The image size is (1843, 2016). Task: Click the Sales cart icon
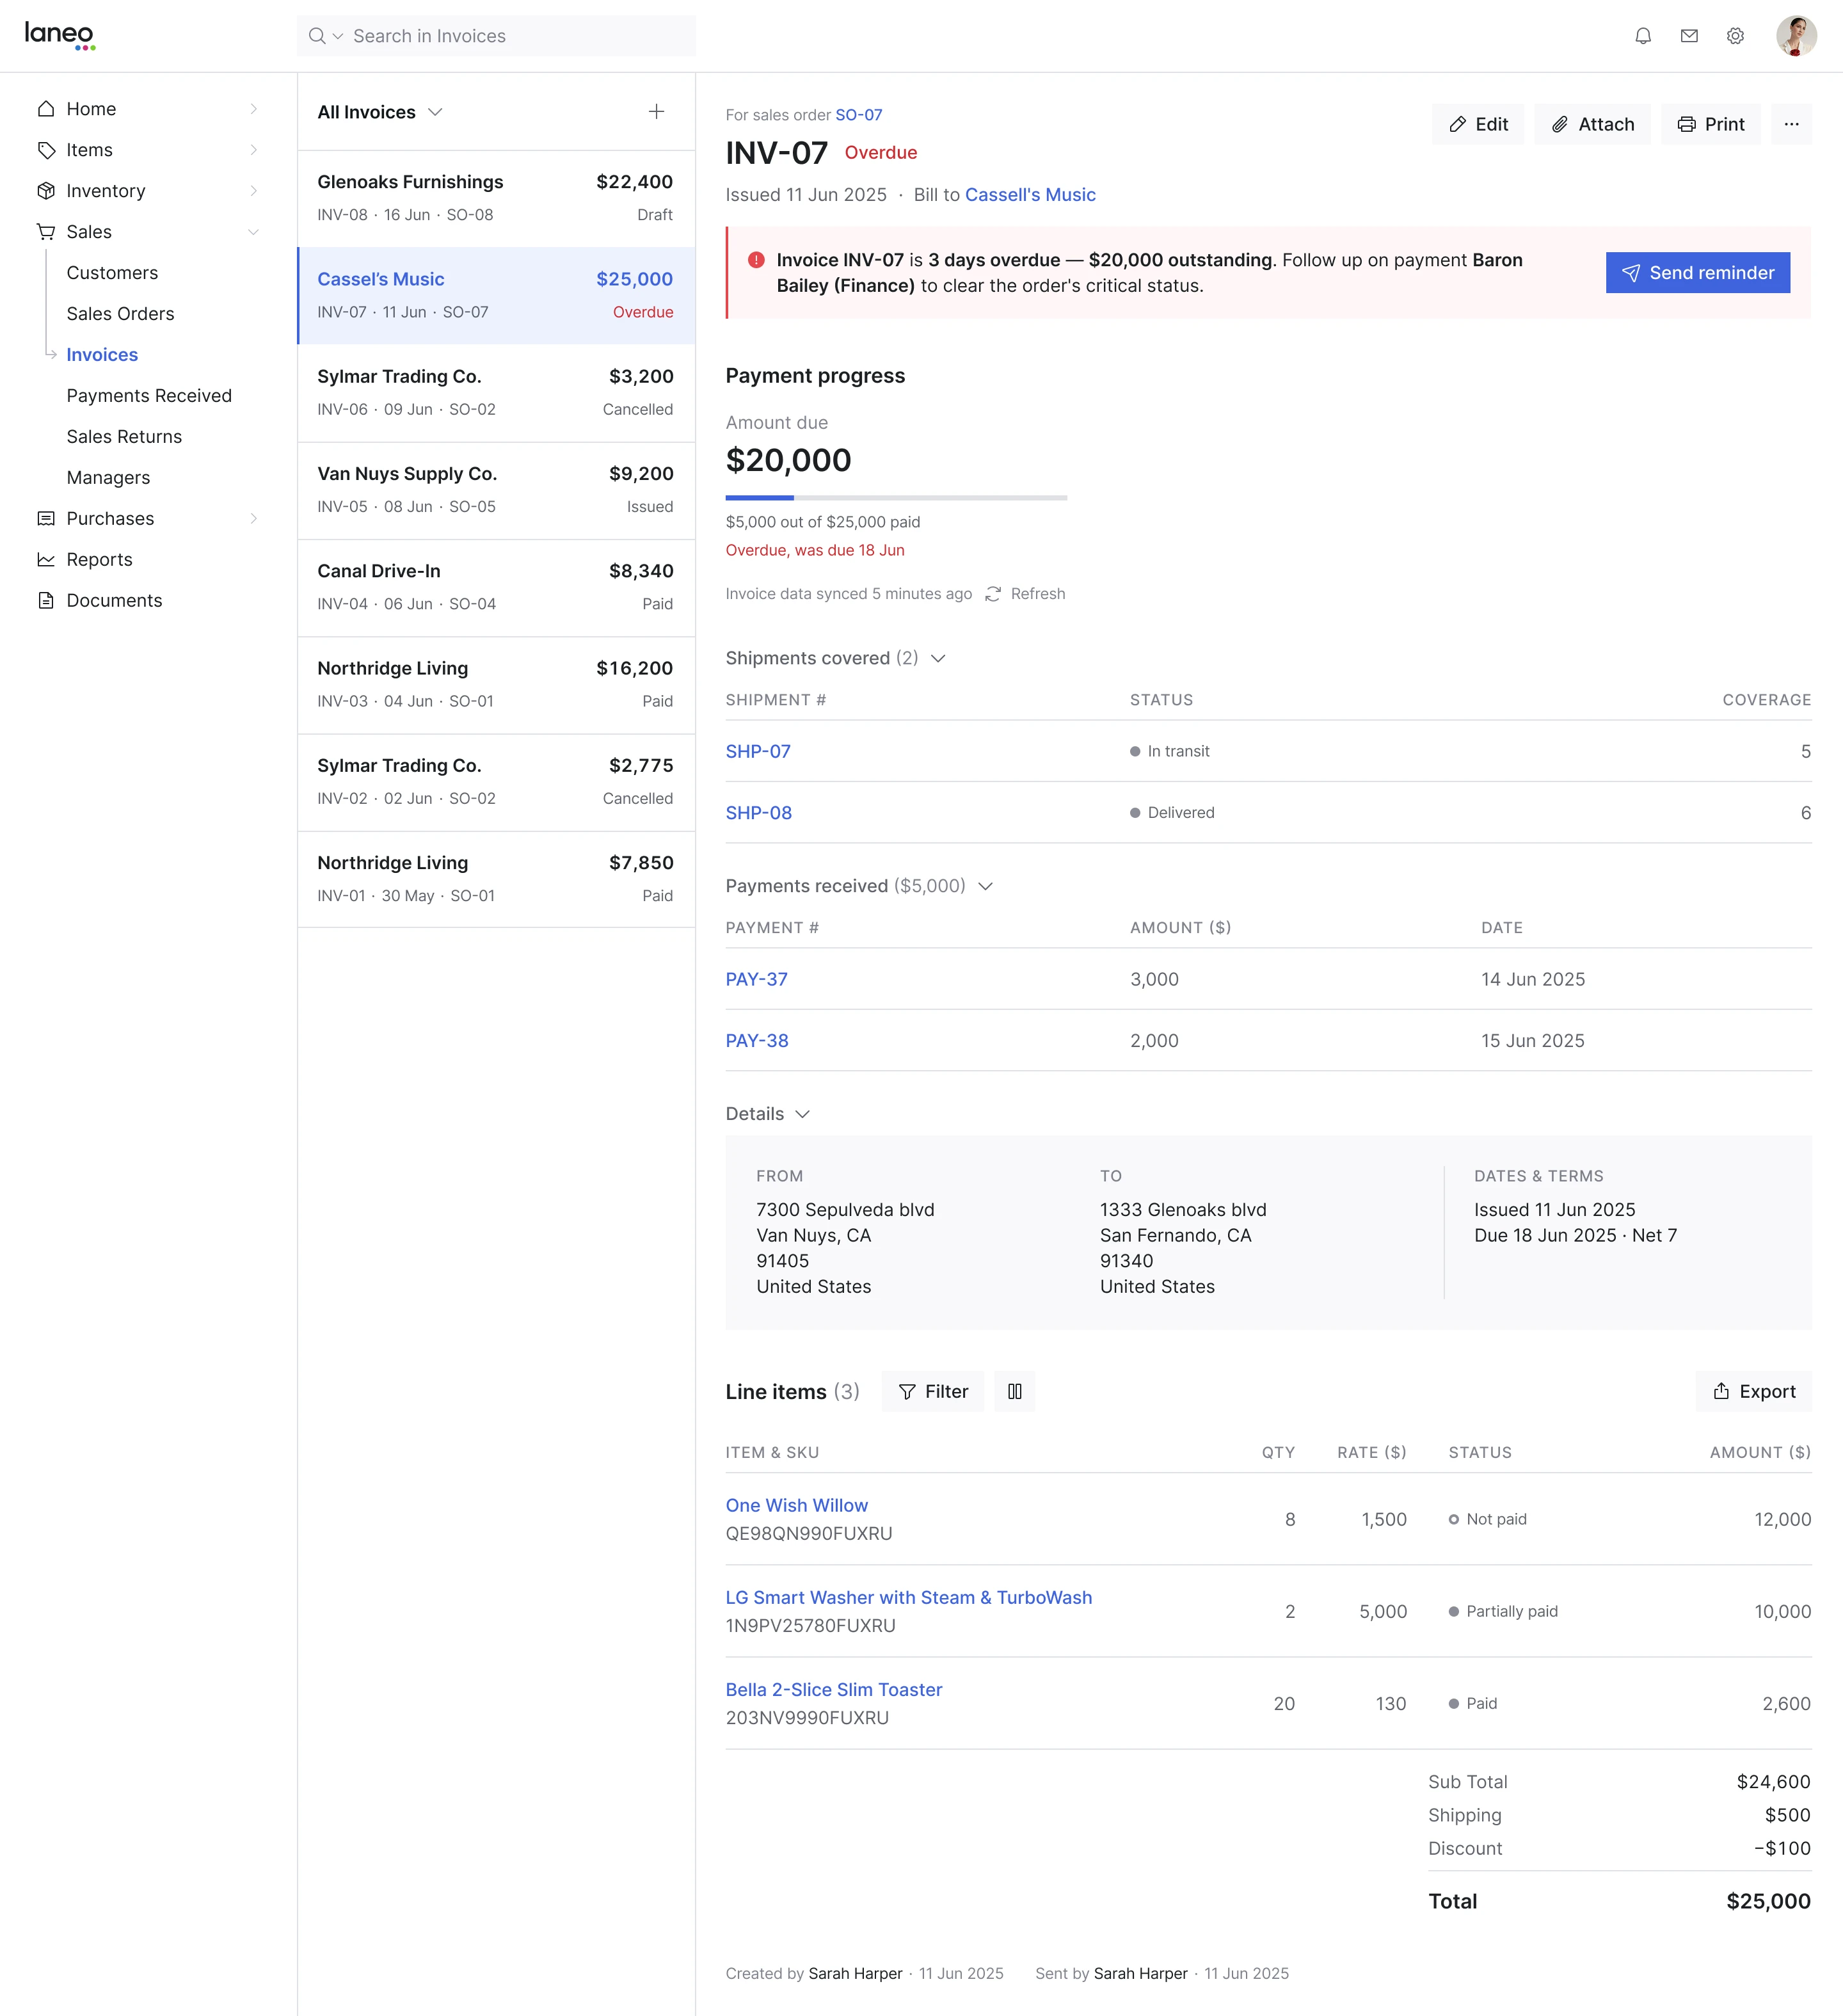46,232
